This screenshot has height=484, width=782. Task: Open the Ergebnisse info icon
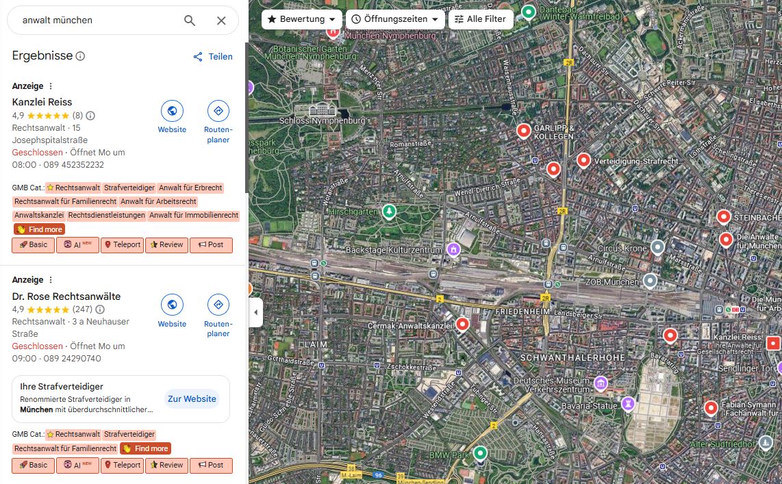click(80, 56)
